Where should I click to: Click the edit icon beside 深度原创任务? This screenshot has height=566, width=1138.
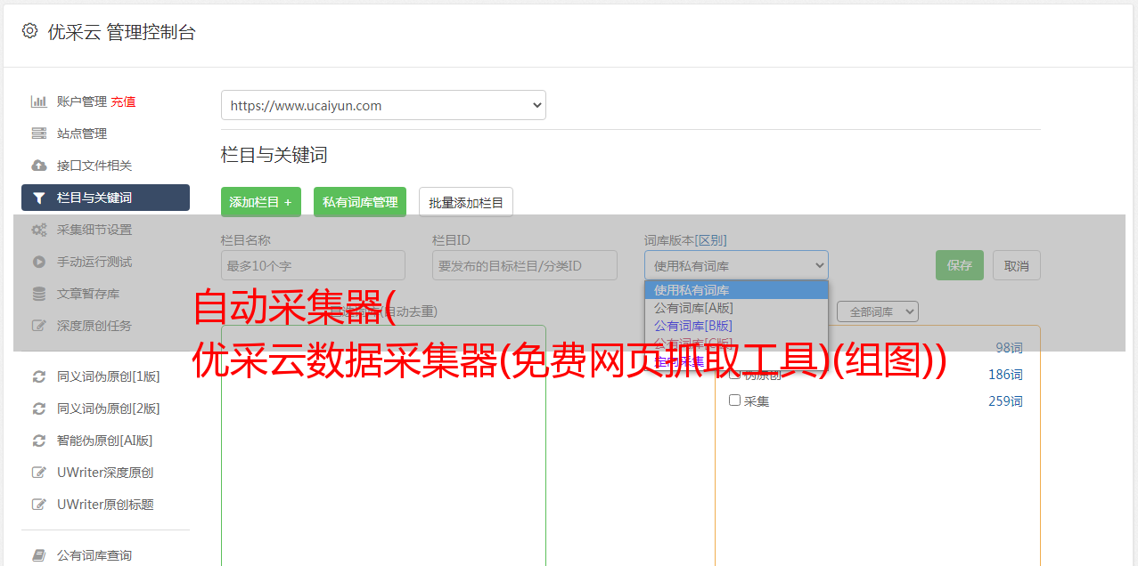point(39,326)
